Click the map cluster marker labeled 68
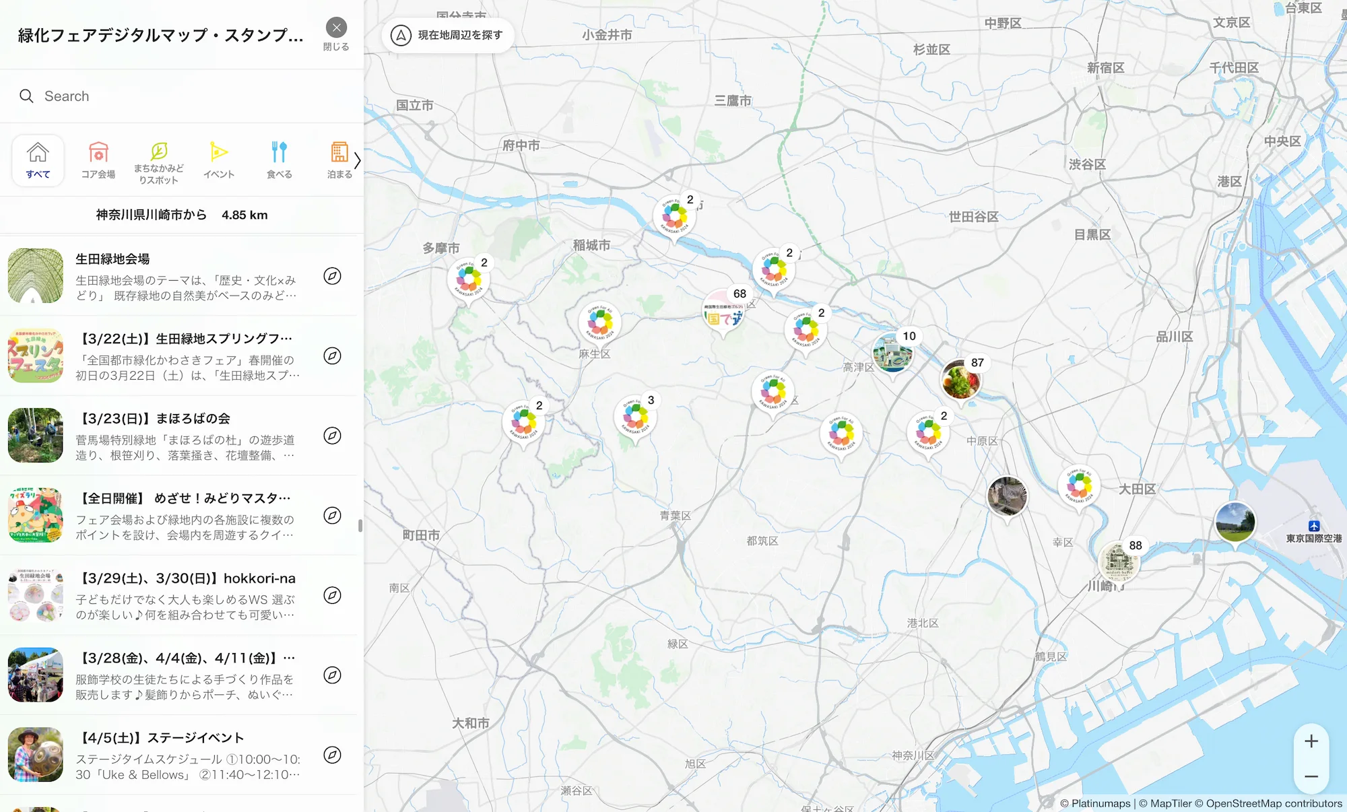Screen dimensions: 1347x812 pyautogui.click(x=724, y=311)
